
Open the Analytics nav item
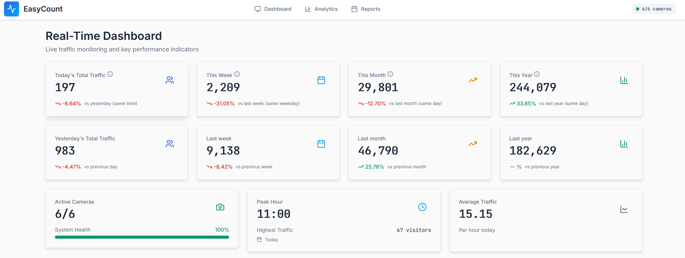pyautogui.click(x=321, y=9)
